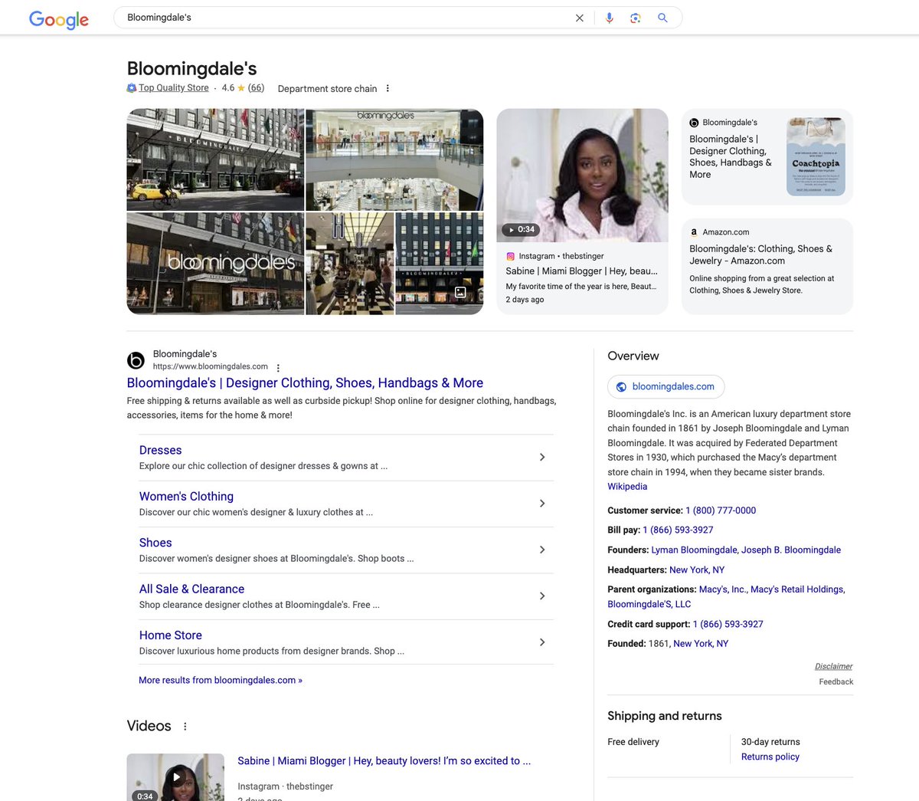919x801 pixels.
Task: Click Credit card support phone number
Action: 728,624
